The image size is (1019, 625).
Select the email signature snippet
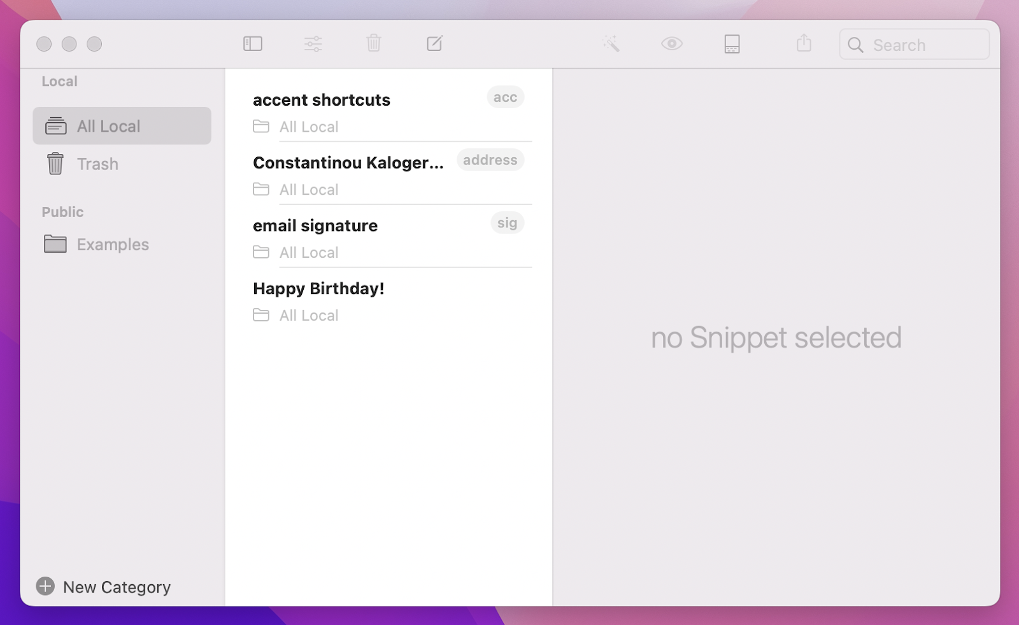click(315, 225)
